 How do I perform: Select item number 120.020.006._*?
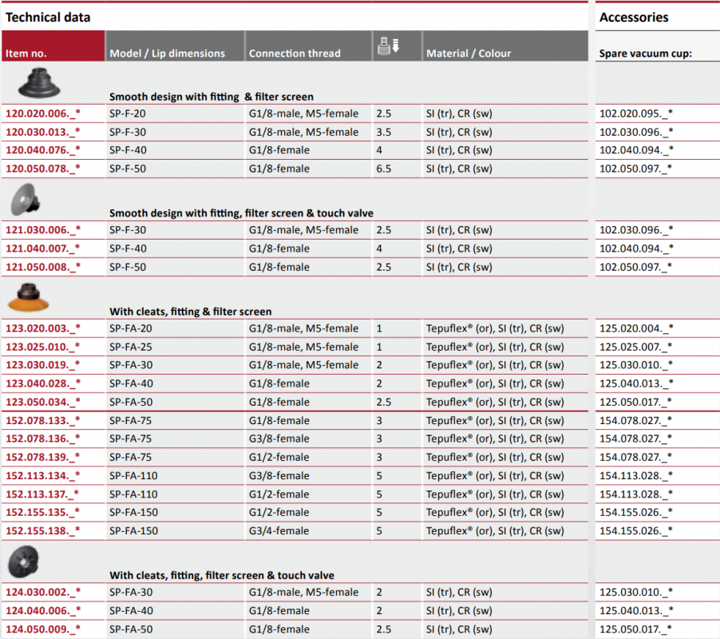pos(42,113)
